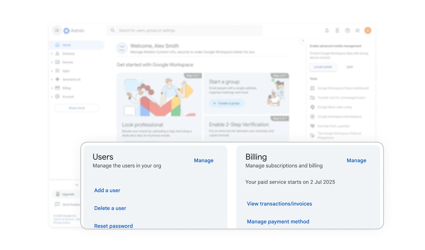Image resolution: width=425 pixels, height=250 pixels.
Task: Focus the search users, groups or settings field
Action: click(185, 30)
